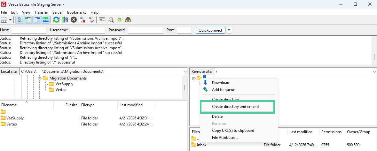This screenshot has height=151, width=377.
Task: Select Verteo folder in local file list
Action: pyautogui.click(x=12, y=124)
